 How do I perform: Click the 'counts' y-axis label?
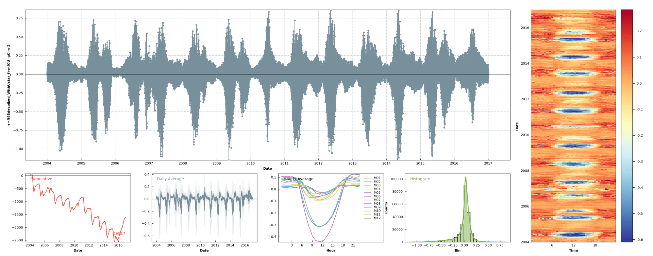[x=386, y=208]
